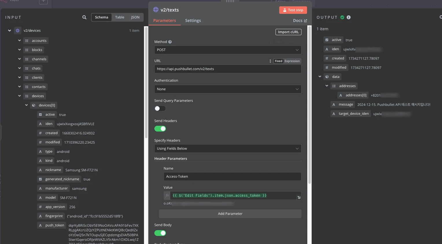Click the search icon in Input panel
This screenshot has height=244, width=442.
[84, 17]
